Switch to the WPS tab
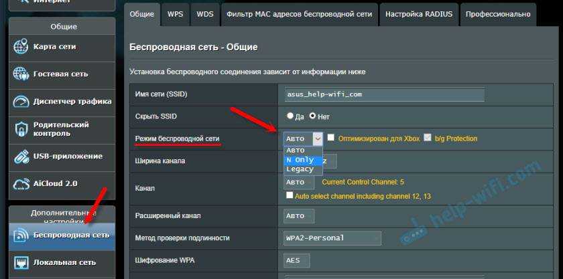The width and height of the screenshot is (563, 279). pos(176,13)
